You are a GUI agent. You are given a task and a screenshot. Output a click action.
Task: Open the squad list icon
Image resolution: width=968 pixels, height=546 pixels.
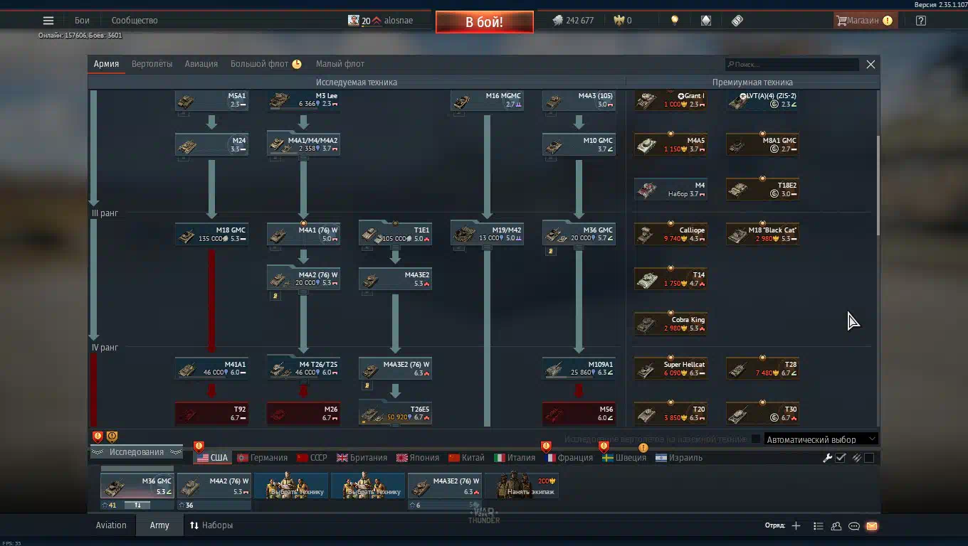pyautogui.click(x=818, y=526)
